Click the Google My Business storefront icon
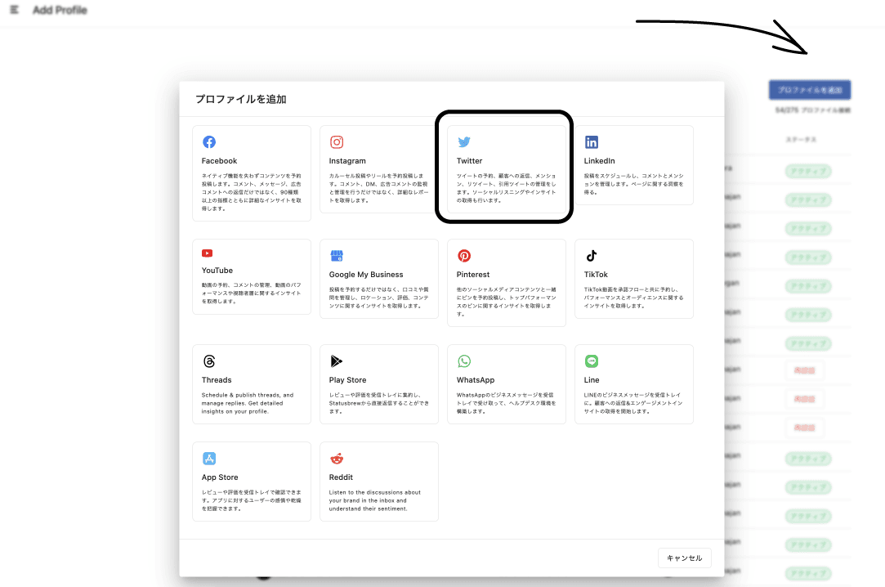Screen dimensions: 885x587 pyautogui.click(x=337, y=256)
